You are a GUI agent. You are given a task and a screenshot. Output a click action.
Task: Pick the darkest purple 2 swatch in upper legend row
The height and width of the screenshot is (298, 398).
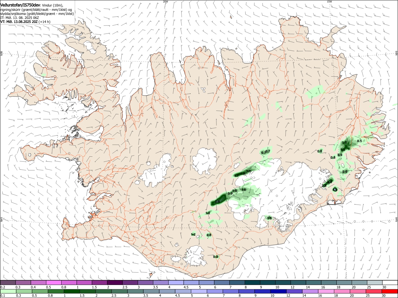tap(115, 282)
